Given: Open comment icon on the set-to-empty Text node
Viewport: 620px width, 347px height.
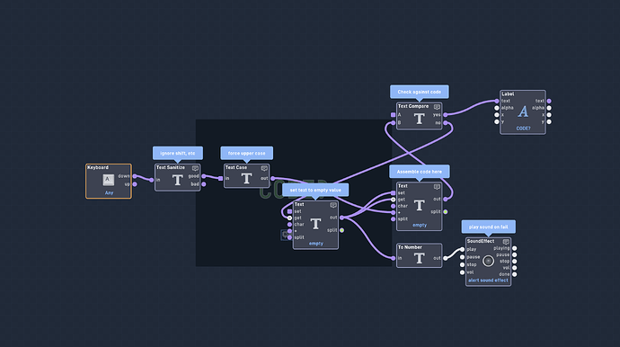Looking at the screenshot, I should [x=333, y=205].
